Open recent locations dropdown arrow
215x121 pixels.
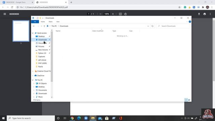click(41, 26)
